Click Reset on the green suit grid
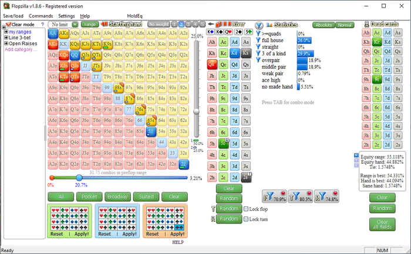411x254 pixels. click(x=56, y=234)
